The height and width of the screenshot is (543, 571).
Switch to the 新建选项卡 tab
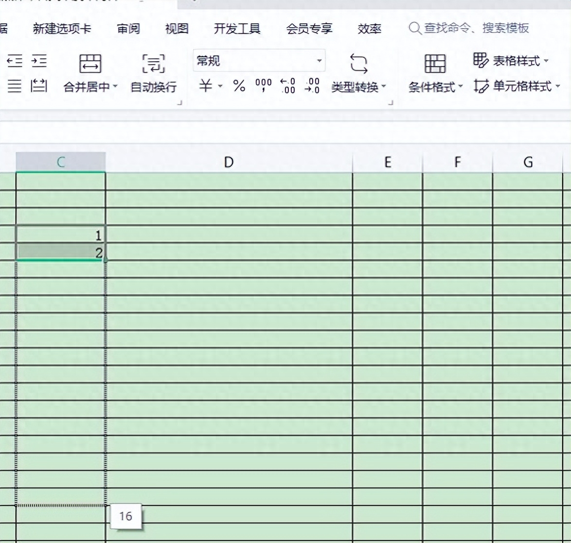coord(62,28)
